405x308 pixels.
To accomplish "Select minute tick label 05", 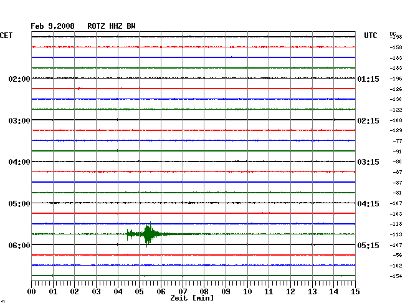I will click(139, 292).
